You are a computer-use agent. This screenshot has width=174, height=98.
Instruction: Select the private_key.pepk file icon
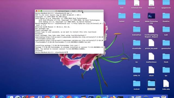coord(151,43)
